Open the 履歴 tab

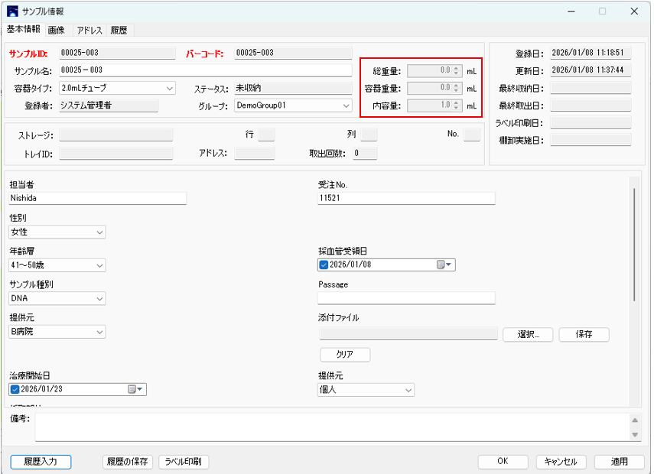point(119,30)
